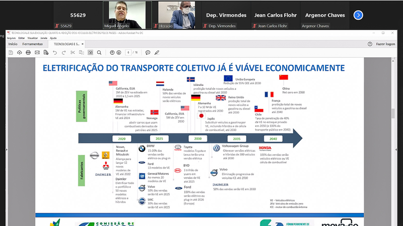The height and width of the screenshot is (226, 403).
Task: Take a snapshot with the camera icon
Action: (90, 52)
